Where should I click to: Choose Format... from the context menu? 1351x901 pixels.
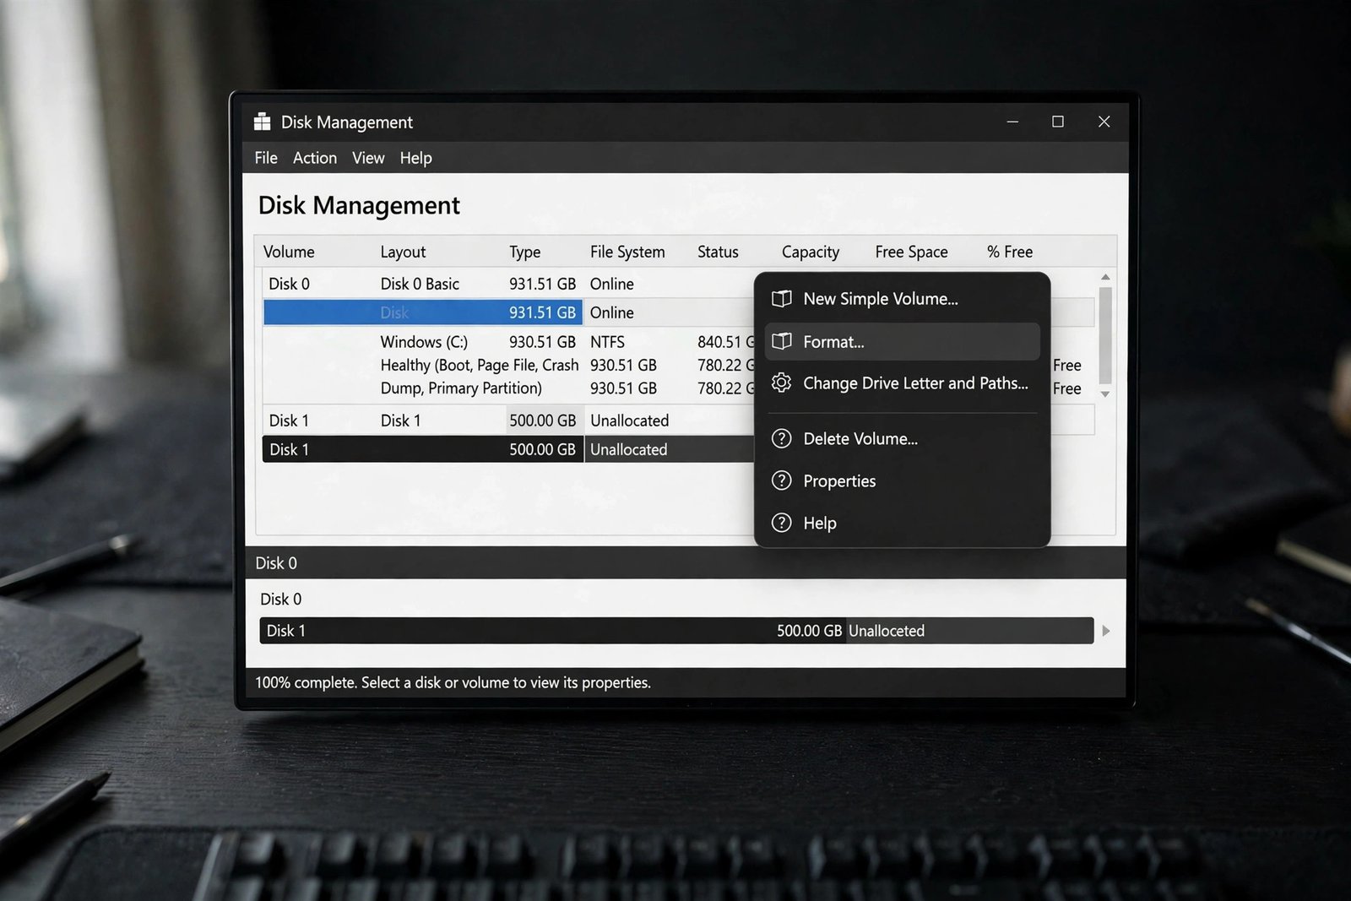point(902,341)
